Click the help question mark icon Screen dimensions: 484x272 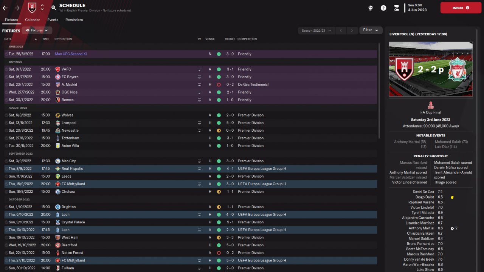click(383, 8)
